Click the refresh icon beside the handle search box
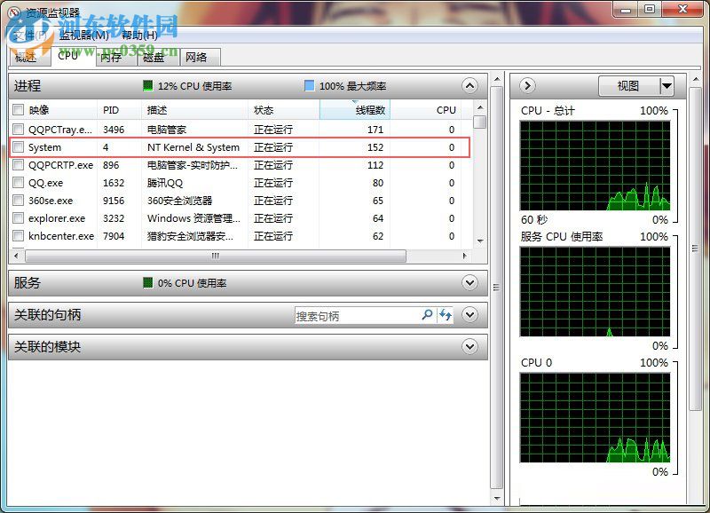The height and width of the screenshot is (513, 710). pyautogui.click(x=446, y=315)
